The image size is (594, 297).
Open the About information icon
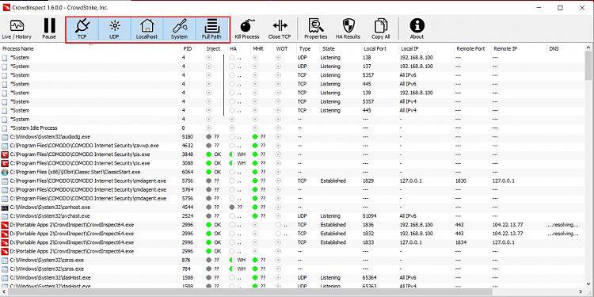point(417,26)
